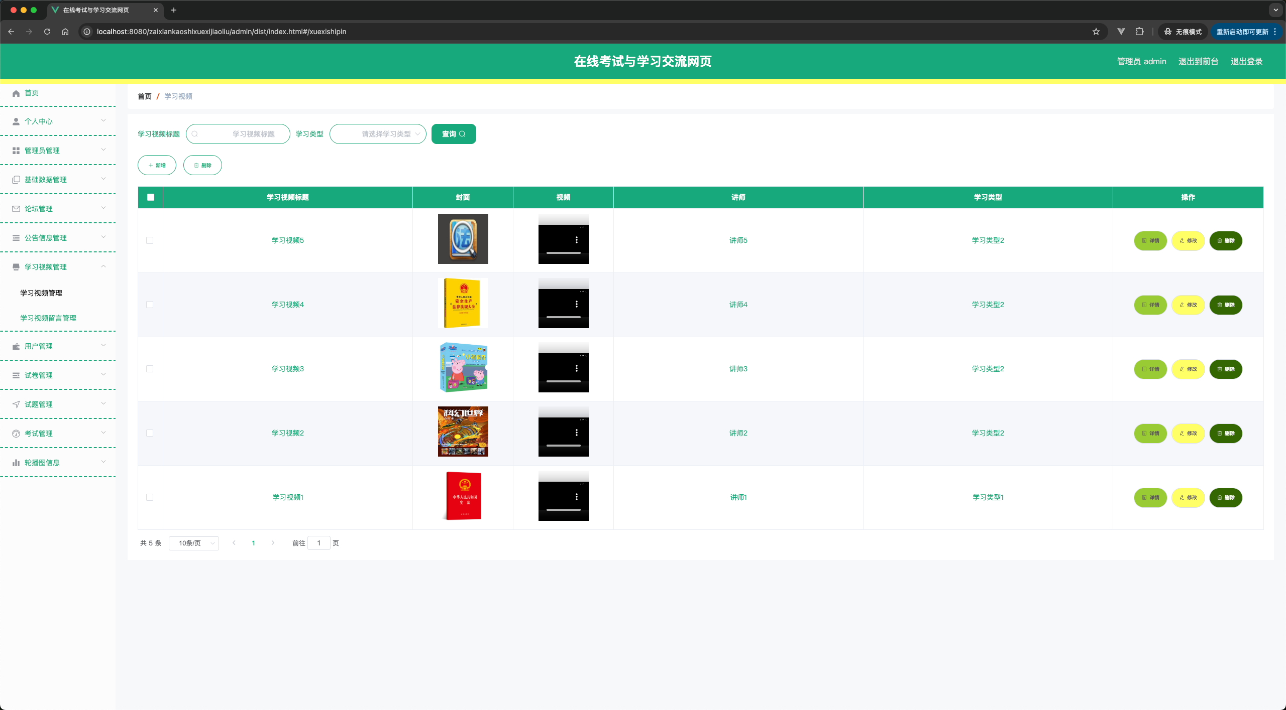
Task: Check the row checkbox for 学习视频4
Action: [x=150, y=305]
